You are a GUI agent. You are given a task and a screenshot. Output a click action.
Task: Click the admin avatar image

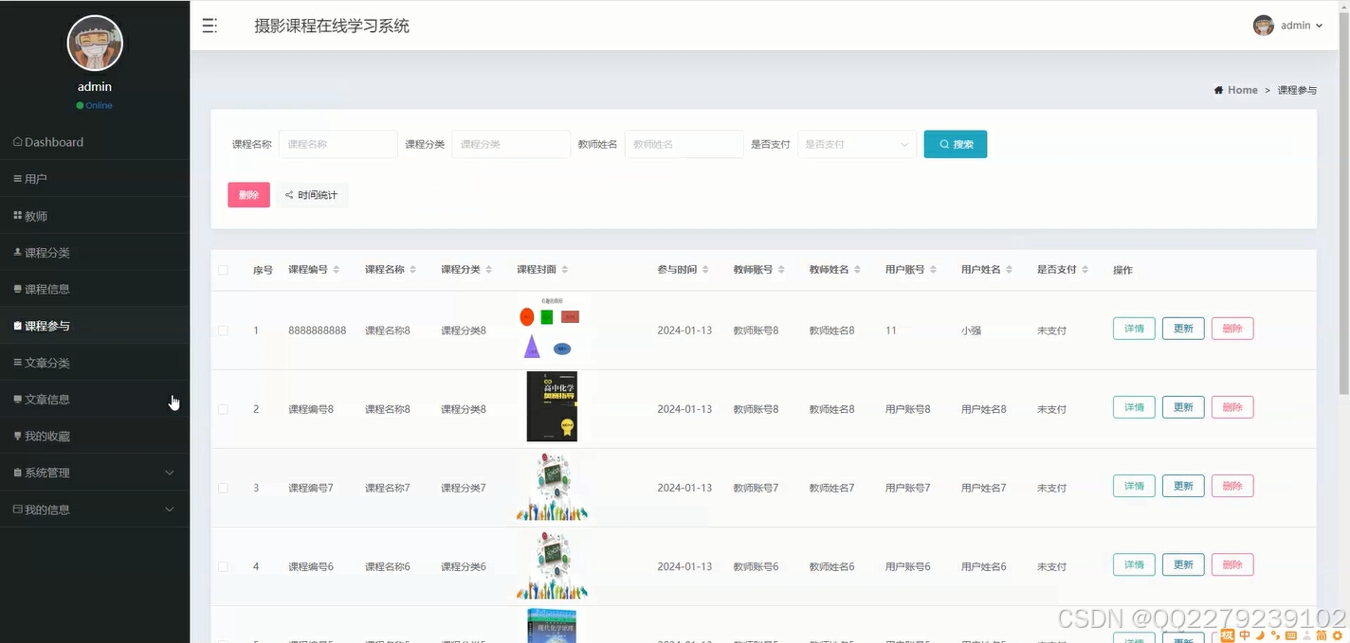coord(1264,26)
